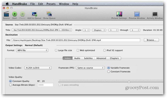Click the RF quality slider handle
Screen dimensions: 167x98
(x=129, y=82)
